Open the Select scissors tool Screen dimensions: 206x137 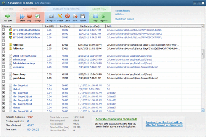click(x=60, y=16)
